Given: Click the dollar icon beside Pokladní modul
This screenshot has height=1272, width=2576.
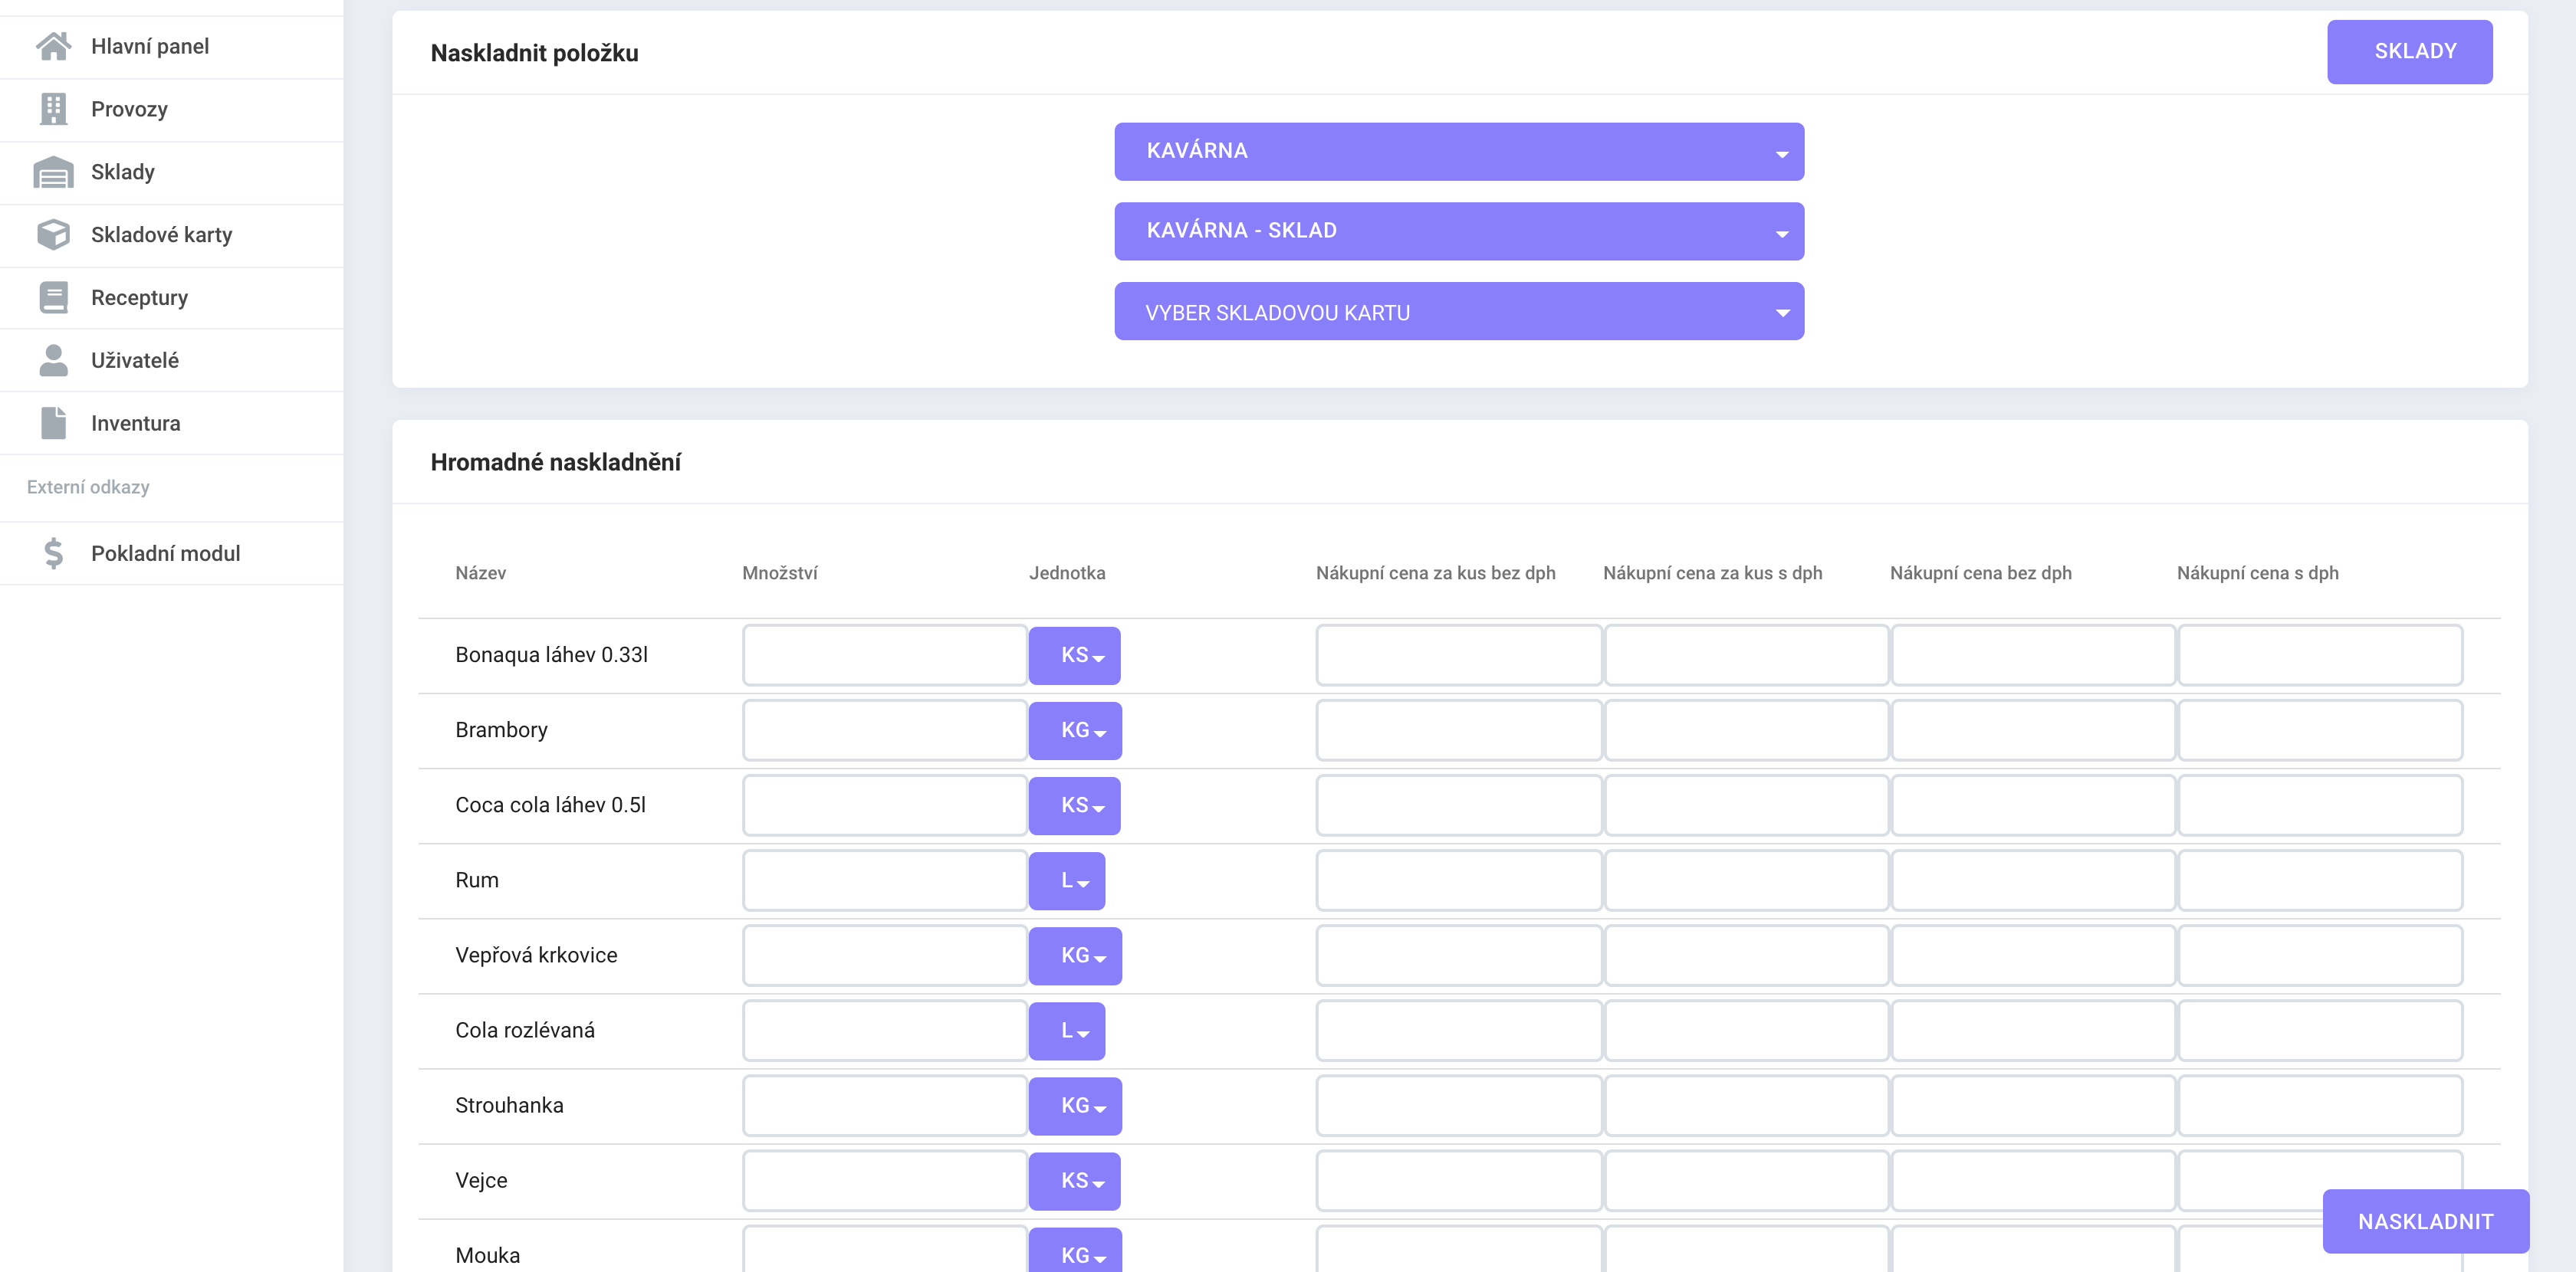Looking at the screenshot, I should point(53,553).
